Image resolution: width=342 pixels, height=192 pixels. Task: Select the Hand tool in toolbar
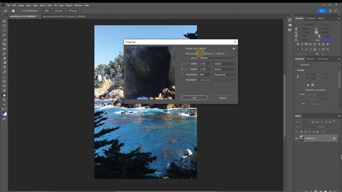tap(4, 95)
